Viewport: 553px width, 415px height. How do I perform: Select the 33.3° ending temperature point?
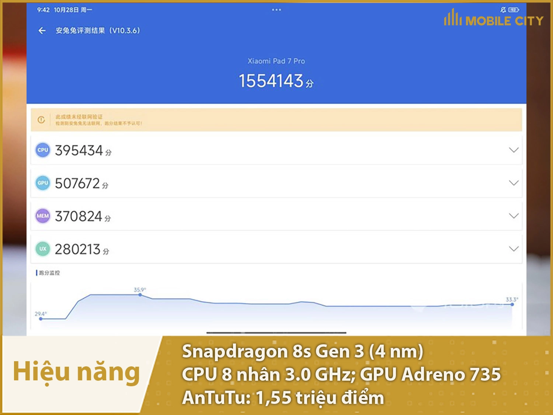(x=512, y=304)
